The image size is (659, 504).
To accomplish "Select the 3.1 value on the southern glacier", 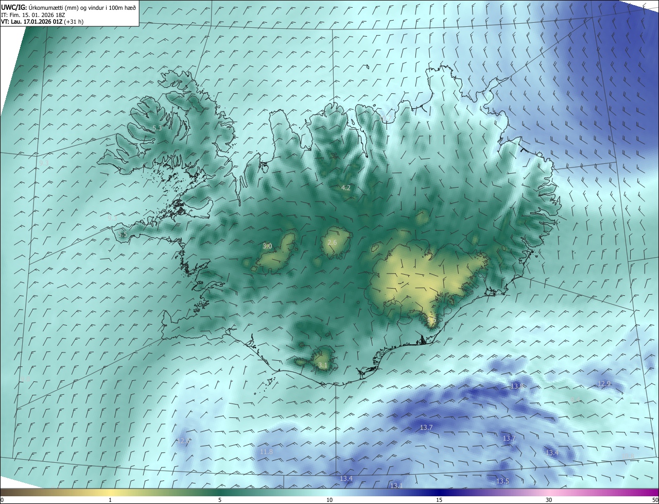I will pos(323,365).
